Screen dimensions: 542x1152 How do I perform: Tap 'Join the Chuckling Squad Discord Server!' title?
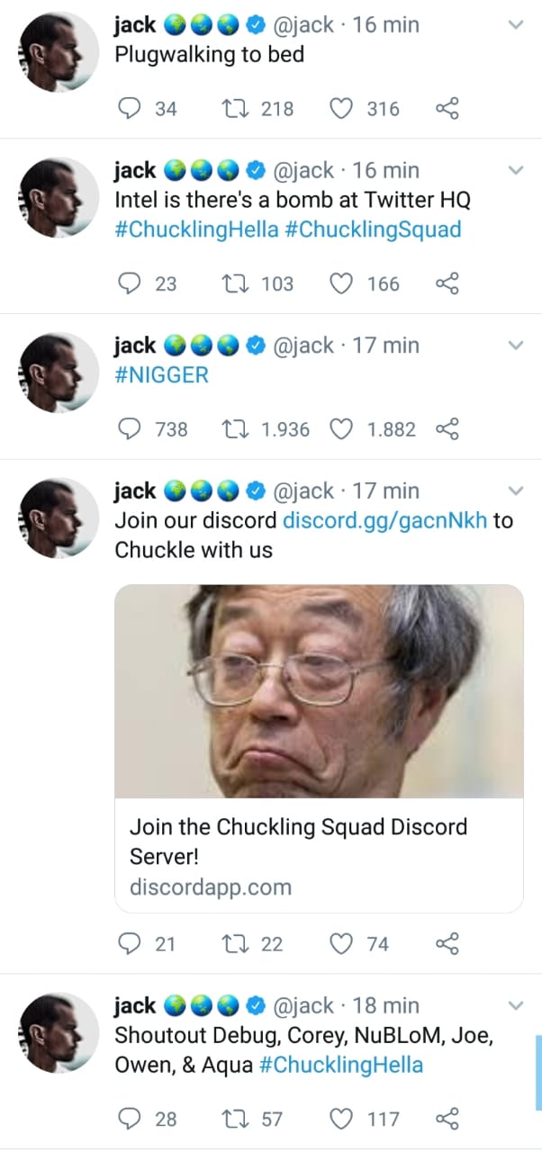pos(298,841)
